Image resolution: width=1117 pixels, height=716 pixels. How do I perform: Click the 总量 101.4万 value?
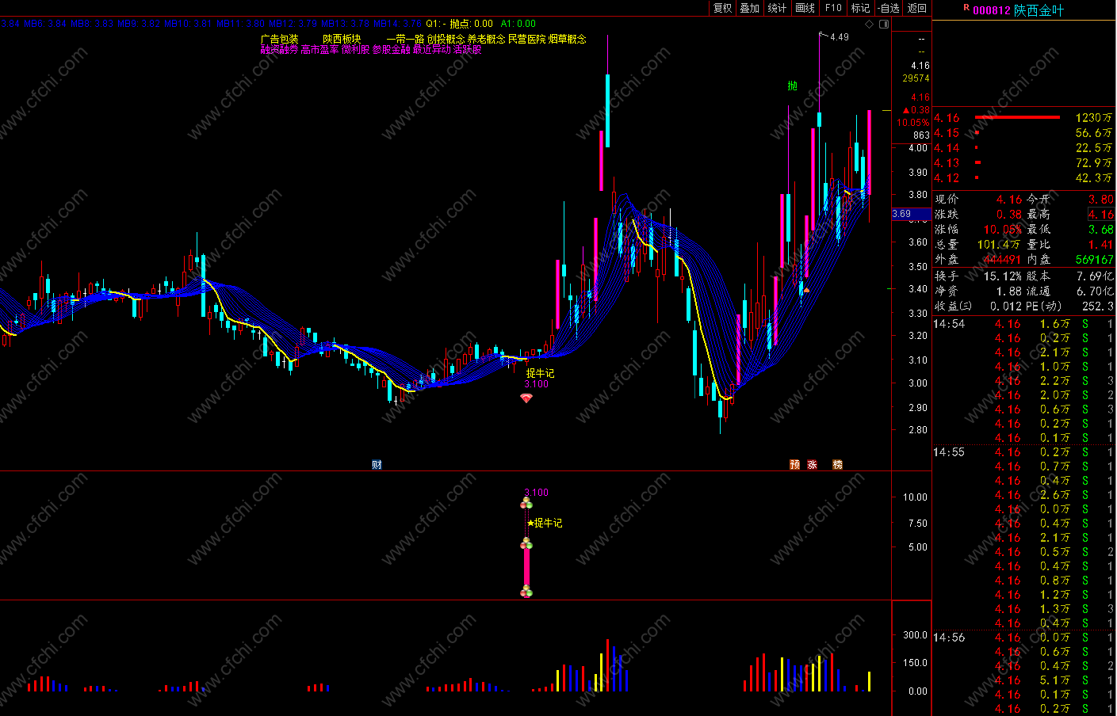pos(1000,245)
